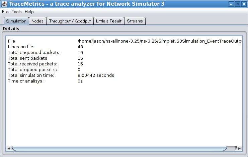
Task: Click the 'Total dropped packets:' label
Action: pos(32,70)
